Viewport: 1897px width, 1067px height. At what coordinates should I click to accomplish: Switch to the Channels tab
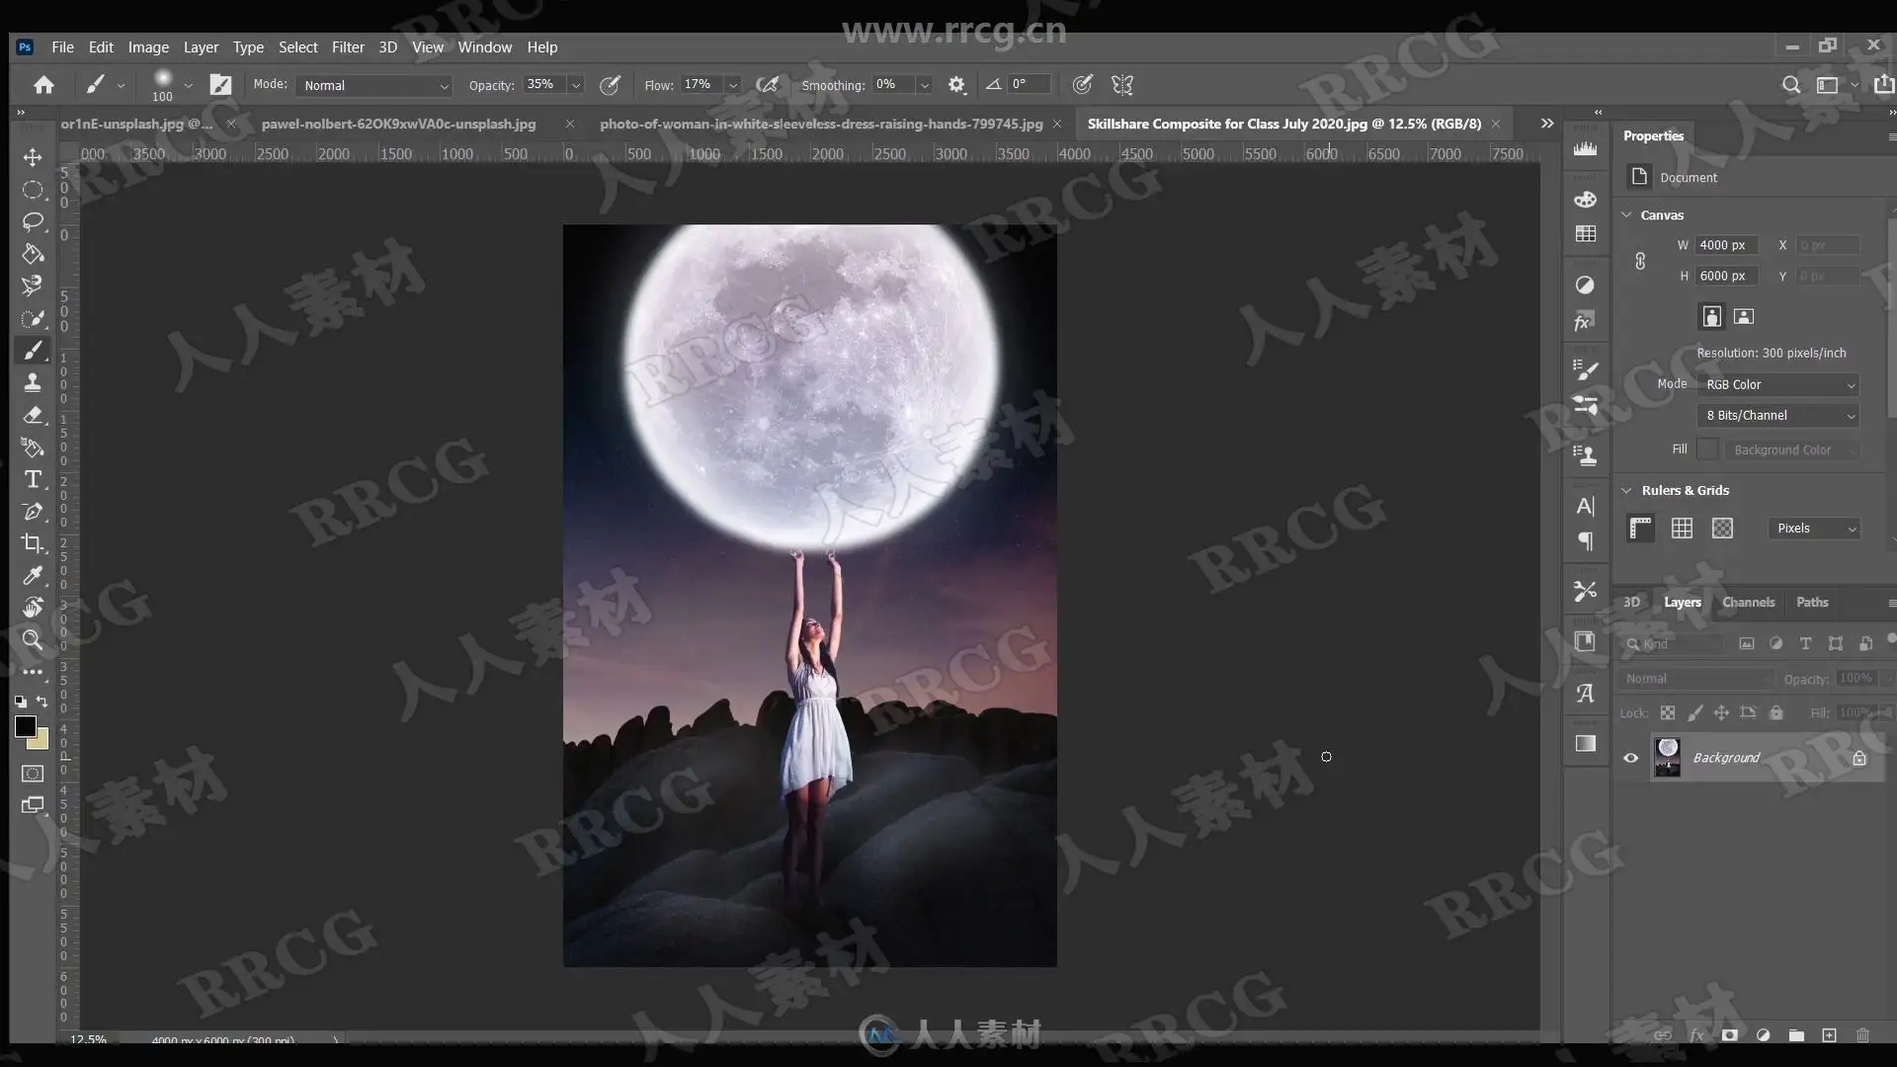[x=1747, y=602]
